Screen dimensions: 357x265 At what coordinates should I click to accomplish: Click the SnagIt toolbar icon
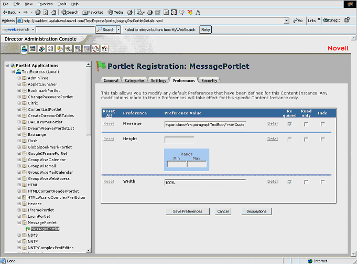pyautogui.click(x=326, y=20)
